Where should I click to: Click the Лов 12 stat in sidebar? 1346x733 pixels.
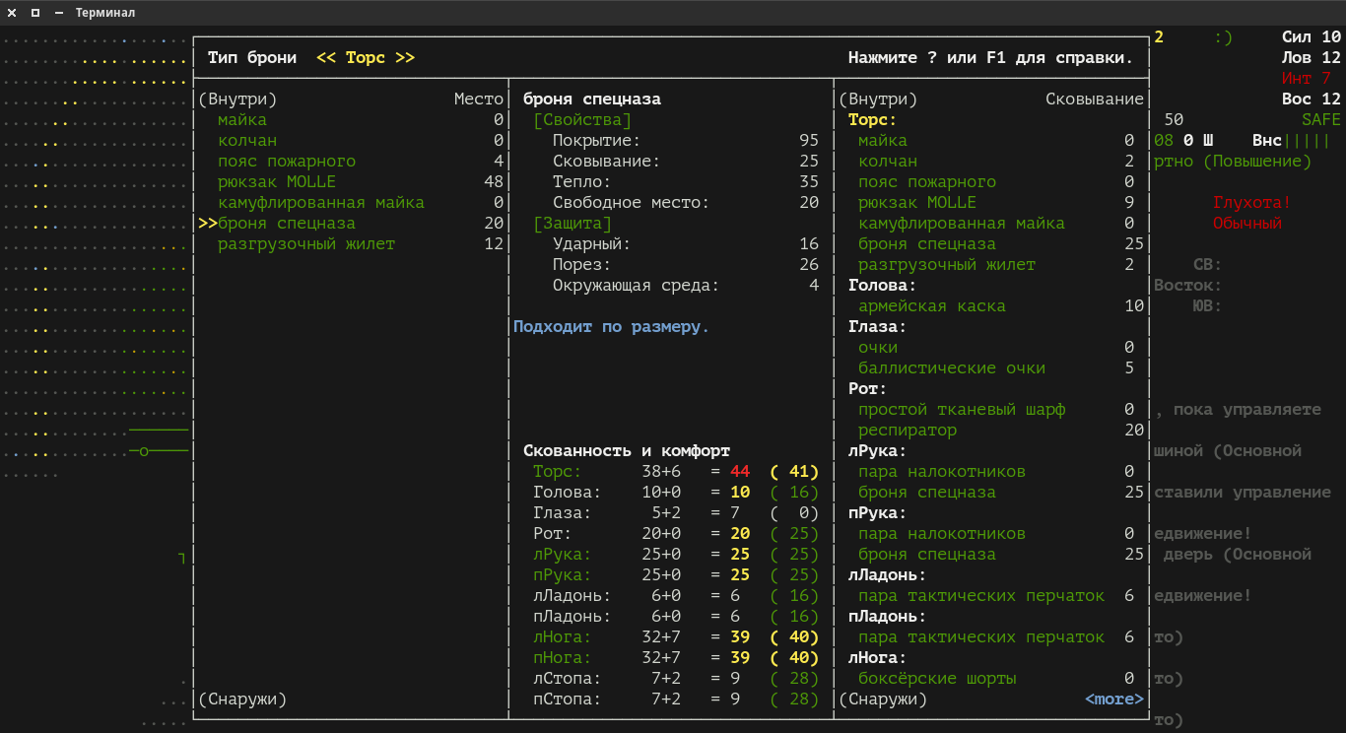(1312, 58)
